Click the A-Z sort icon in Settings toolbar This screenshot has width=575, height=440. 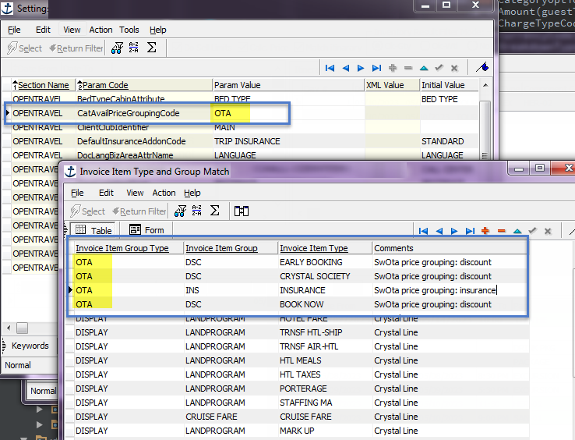134,48
